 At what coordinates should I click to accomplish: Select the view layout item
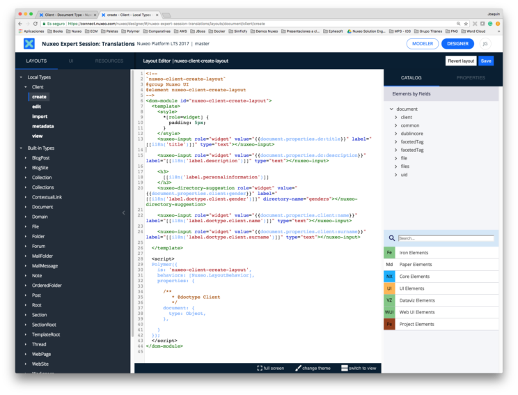(38, 136)
